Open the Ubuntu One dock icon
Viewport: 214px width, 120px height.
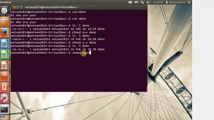tap(4, 87)
